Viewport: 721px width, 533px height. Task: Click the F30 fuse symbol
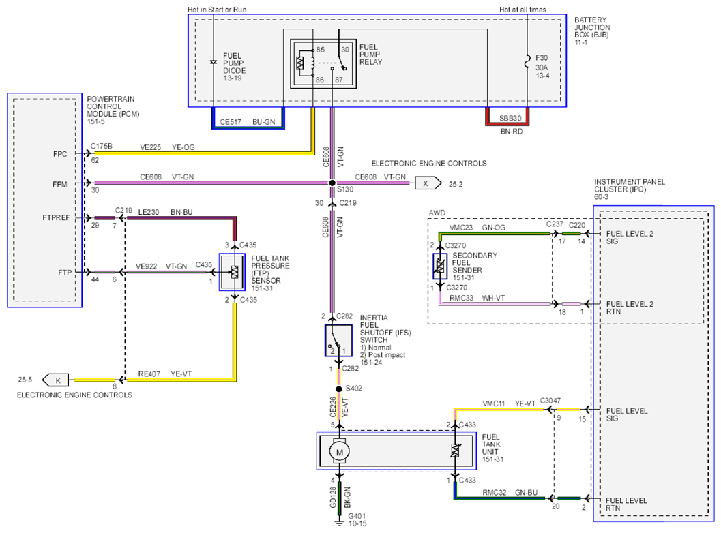click(x=527, y=61)
